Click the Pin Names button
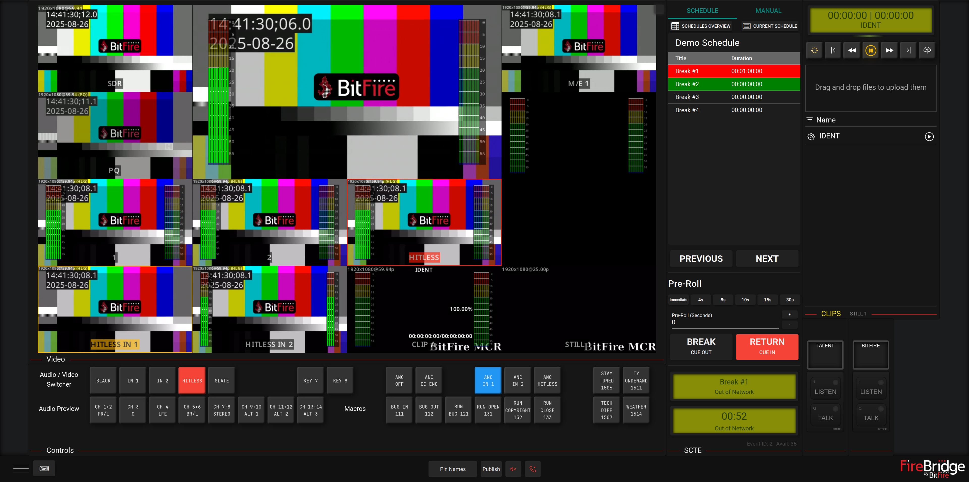Image resolution: width=969 pixels, height=482 pixels. pyautogui.click(x=453, y=469)
